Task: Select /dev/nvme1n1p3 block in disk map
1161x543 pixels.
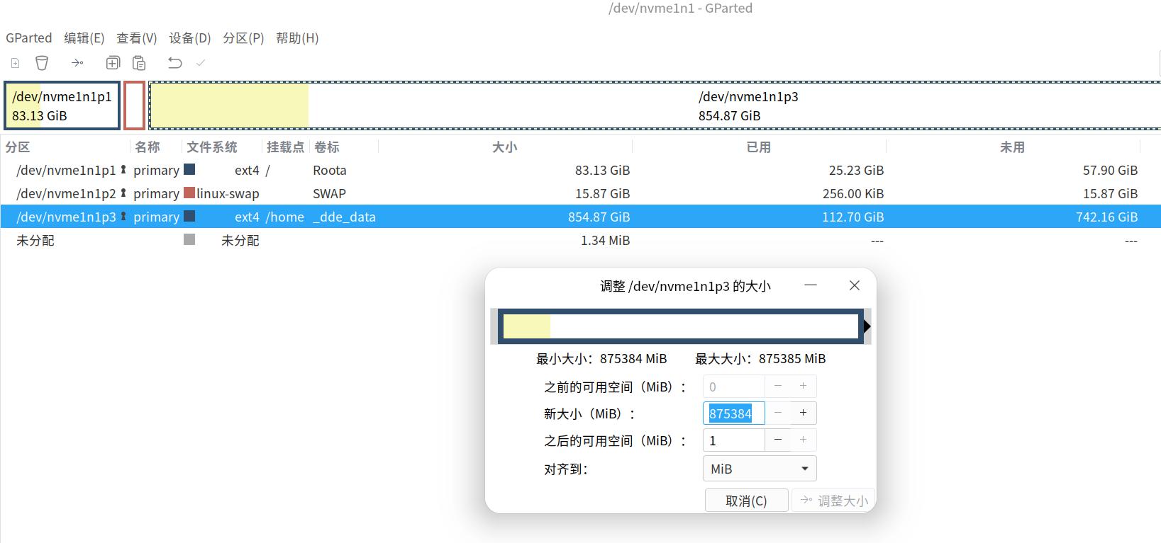Action: coord(655,105)
